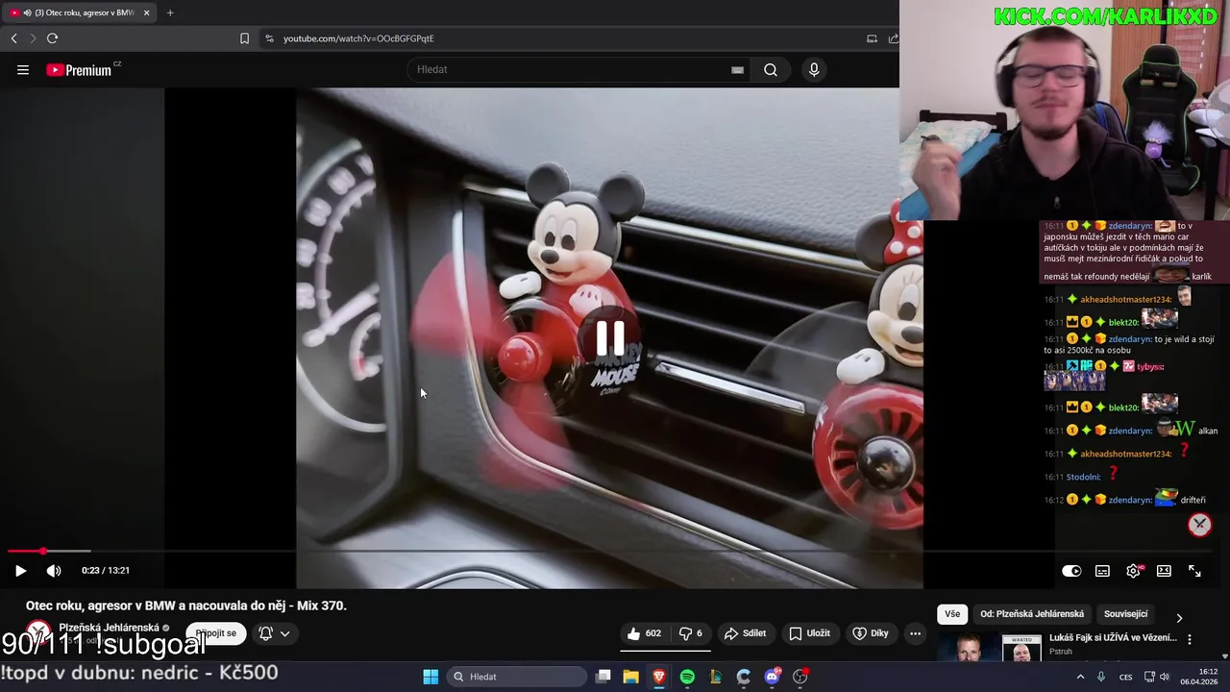Image resolution: width=1230 pixels, height=692 pixels.
Task: Click the YouTube search magnifier button
Action: [771, 69]
